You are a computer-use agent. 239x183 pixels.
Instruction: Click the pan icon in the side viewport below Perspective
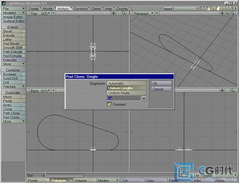coord(222,91)
